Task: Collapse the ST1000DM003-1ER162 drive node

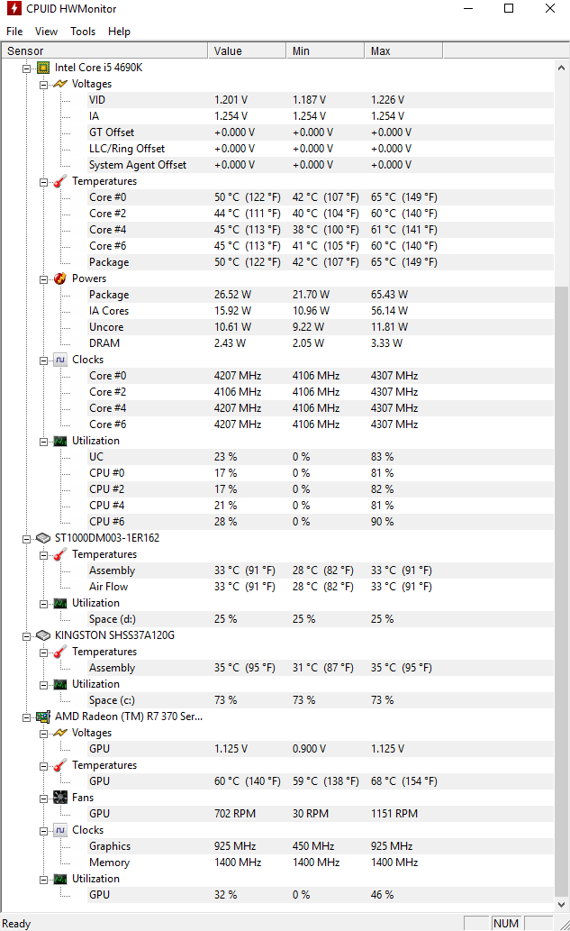Action: coord(26,539)
